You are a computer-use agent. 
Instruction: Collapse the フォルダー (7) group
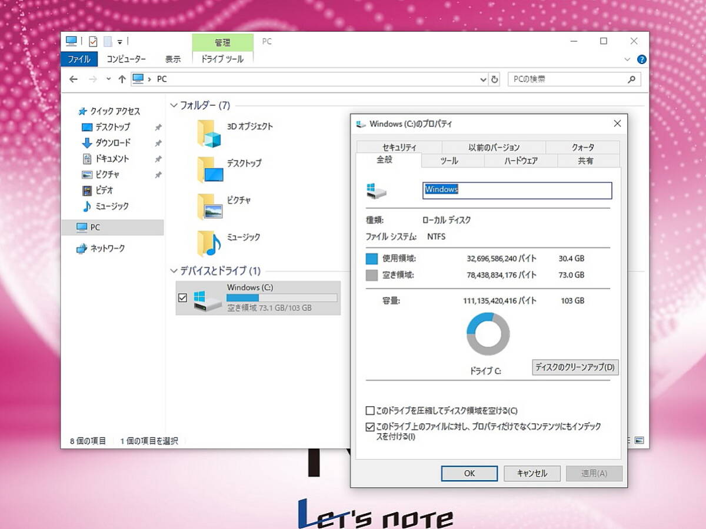point(174,105)
